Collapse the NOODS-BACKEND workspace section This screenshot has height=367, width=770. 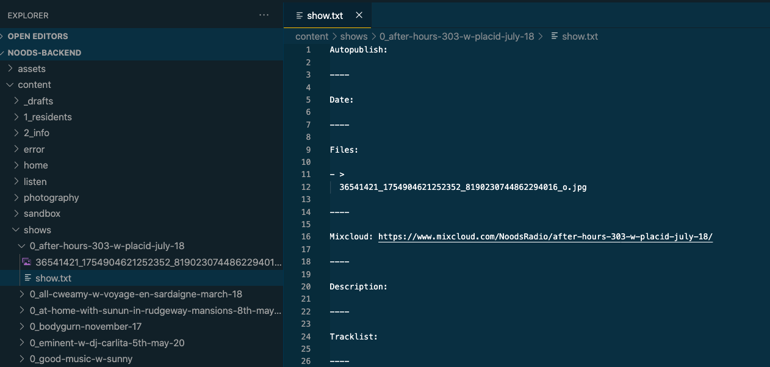(x=44, y=53)
